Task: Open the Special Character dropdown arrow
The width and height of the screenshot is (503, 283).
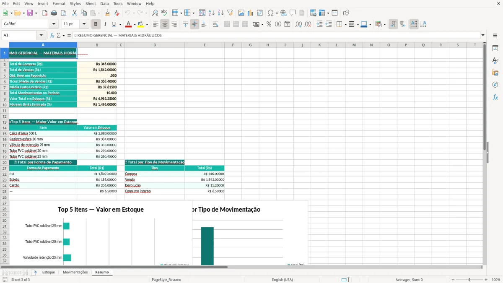Action: (x=276, y=13)
